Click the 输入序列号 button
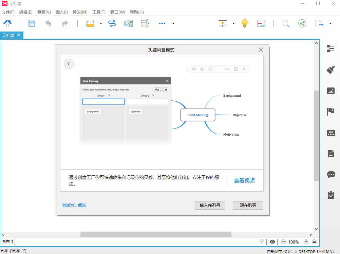 [x=210, y=205]
